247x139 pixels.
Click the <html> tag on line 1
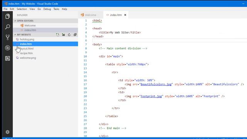(97, 20)
